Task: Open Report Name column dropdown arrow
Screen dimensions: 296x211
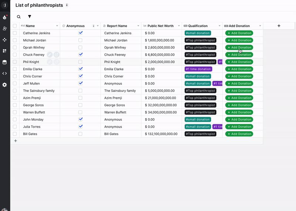Action: (x=138, y=26)
